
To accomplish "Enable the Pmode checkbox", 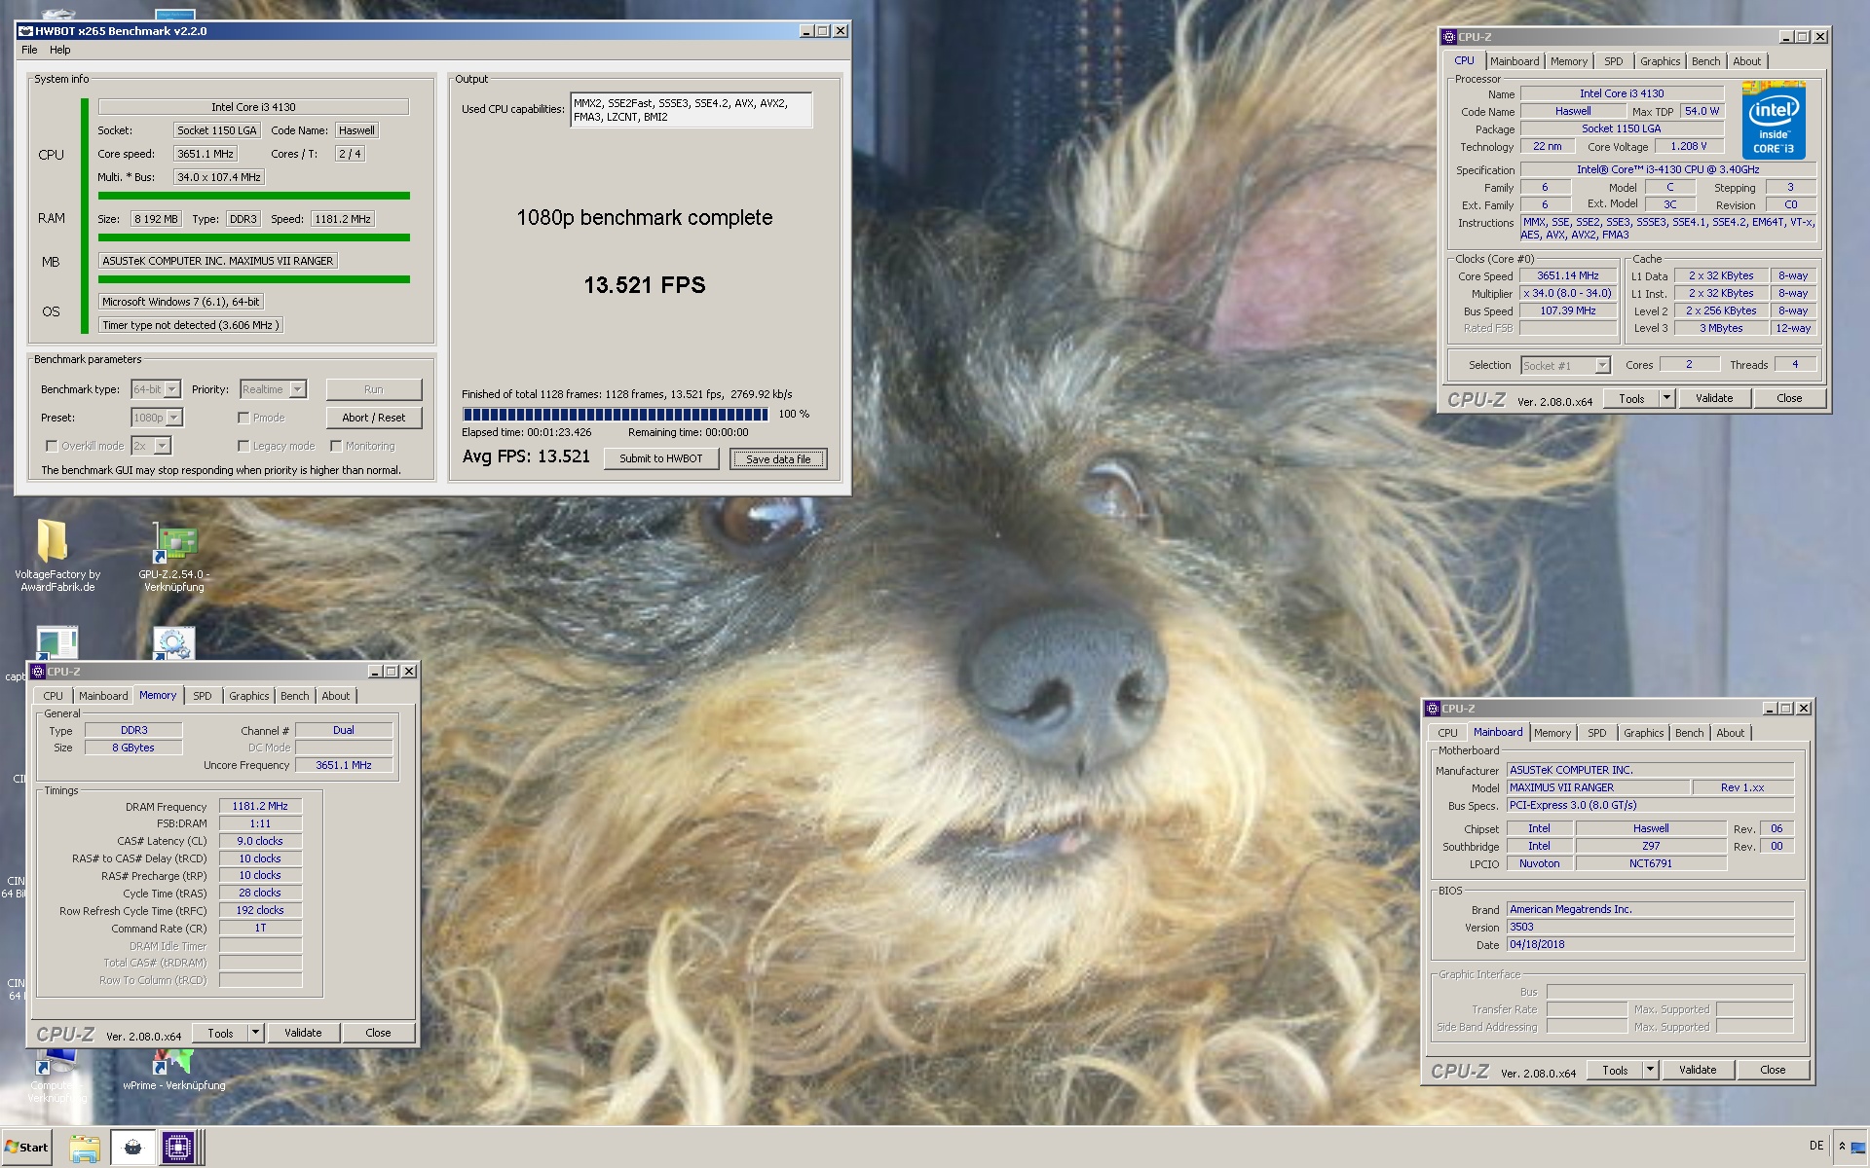I will click(x=243, y=418).
